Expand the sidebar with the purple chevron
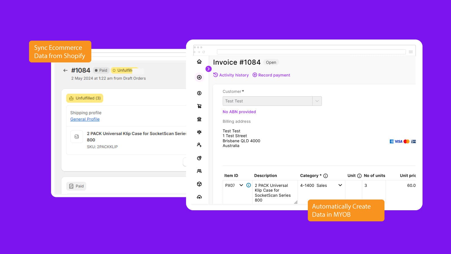Image resolution: width=451 pixels, height=254 pixels. pyautogui.click(x=209, y=69)
